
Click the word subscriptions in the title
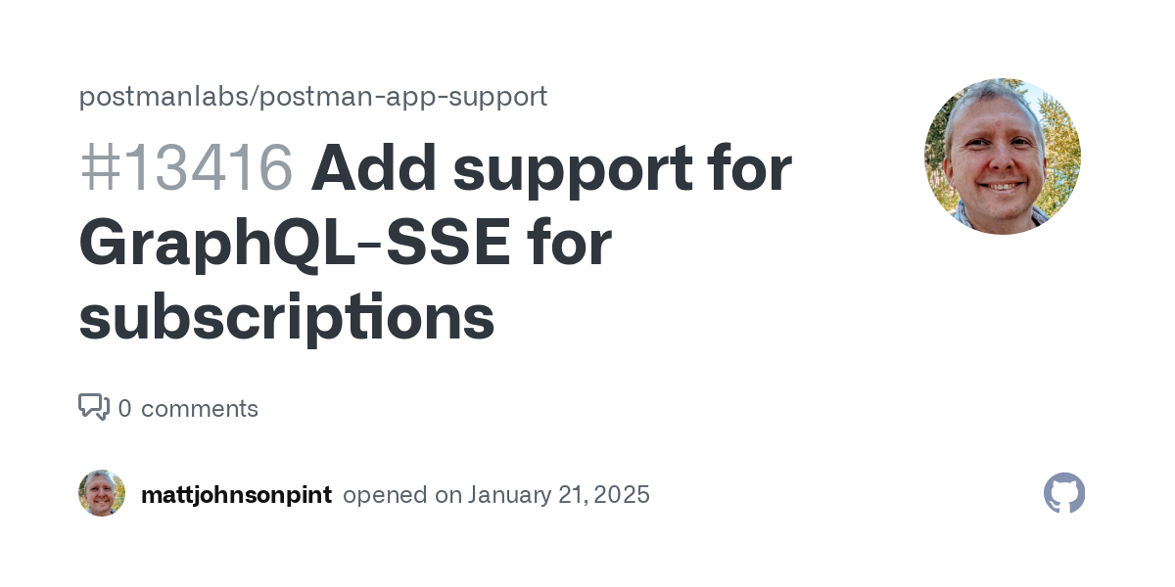click(x=286, y=320)
